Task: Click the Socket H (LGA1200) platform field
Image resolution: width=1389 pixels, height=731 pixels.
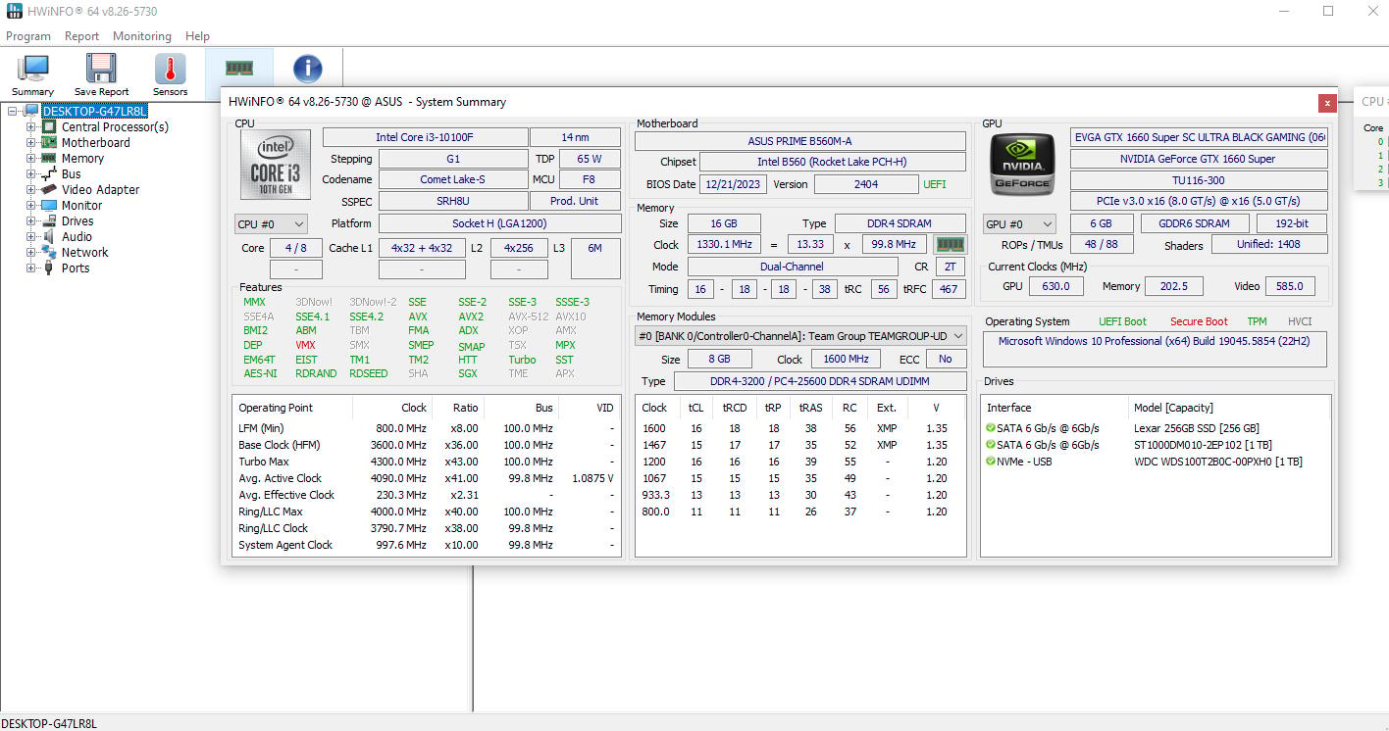Action: coord(498,223)
